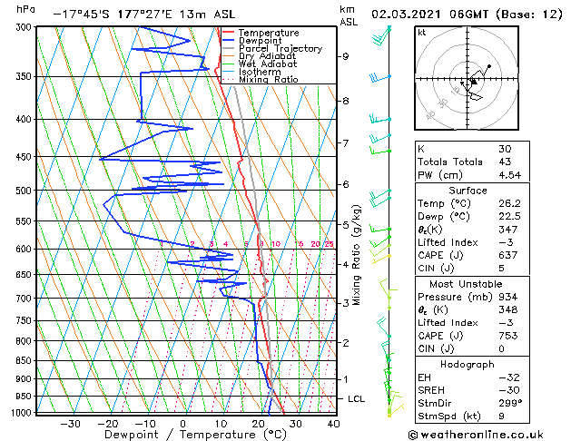Image resolution: width=571 pixels, height=441 pixels.
Task: Click the Totals Totals value 43
Action: [505, 162]
